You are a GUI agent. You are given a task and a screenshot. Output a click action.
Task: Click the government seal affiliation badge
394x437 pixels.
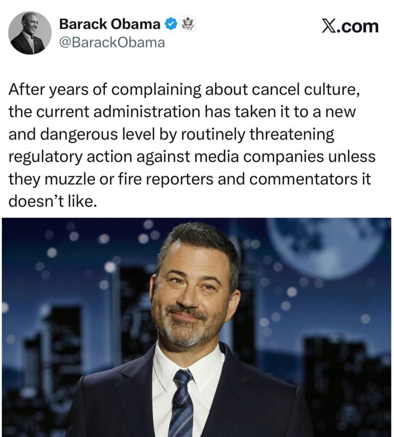(188, 23)
